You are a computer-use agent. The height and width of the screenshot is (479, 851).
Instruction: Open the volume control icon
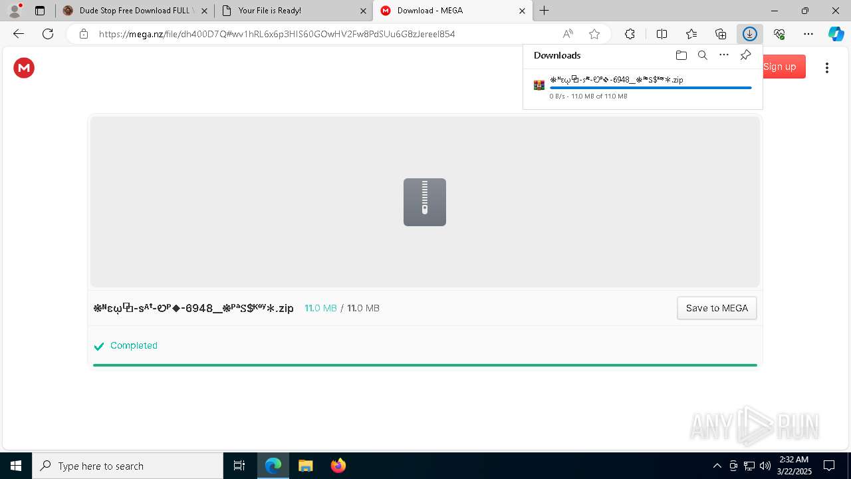click(765, 466)
